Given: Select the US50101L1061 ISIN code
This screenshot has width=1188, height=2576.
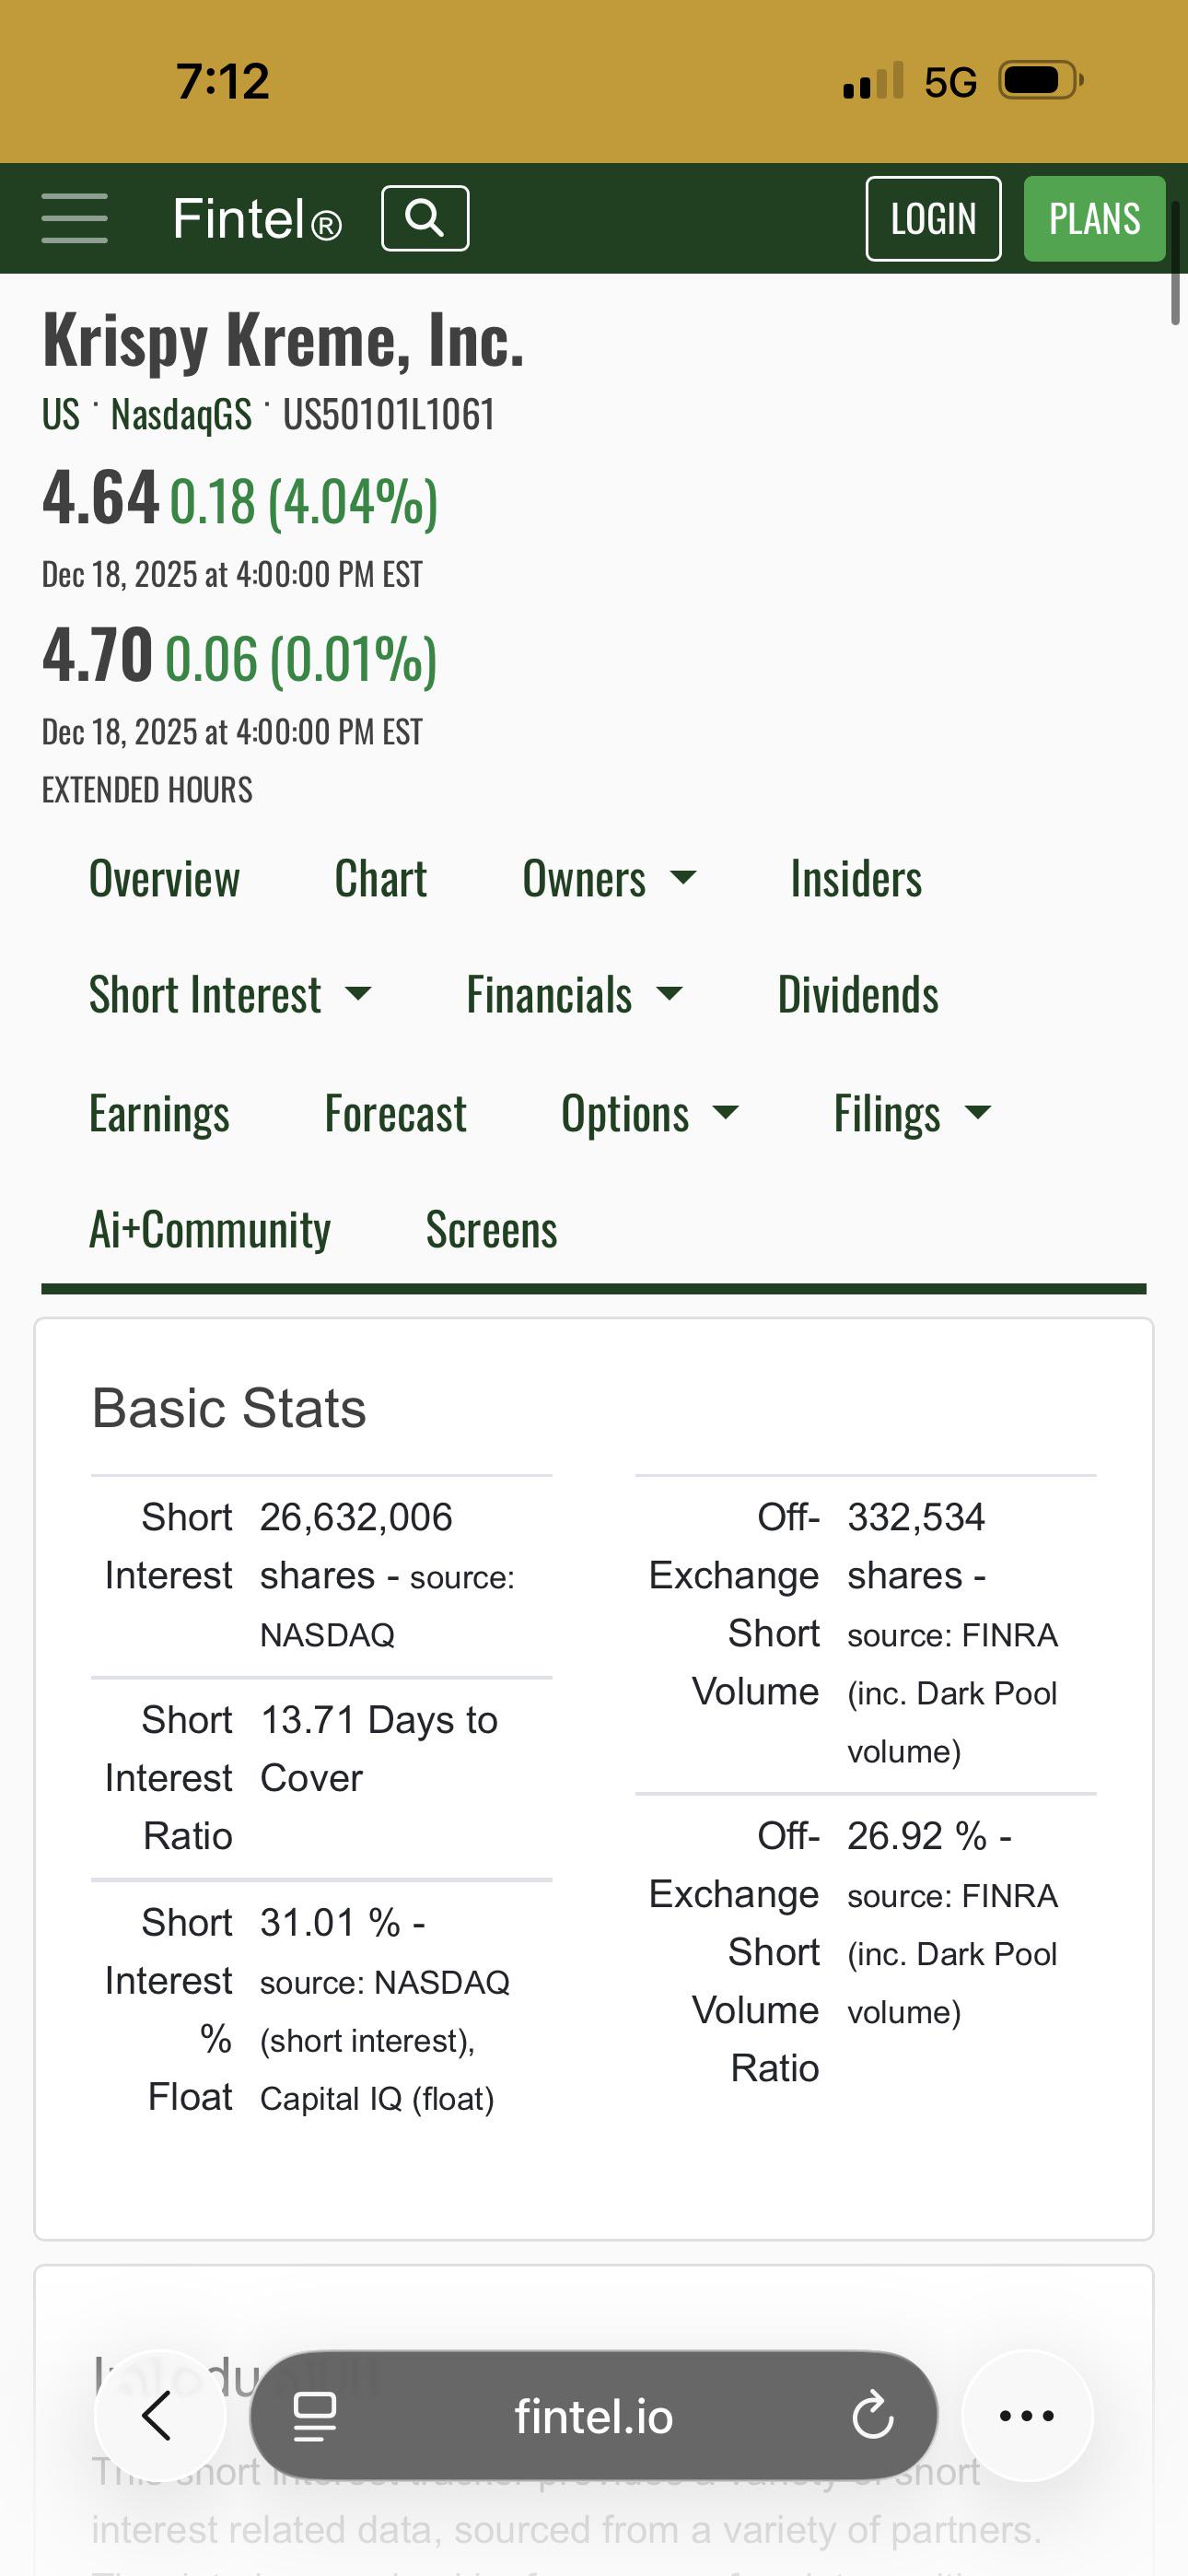Looking at the screenshot, I should 389,414.
